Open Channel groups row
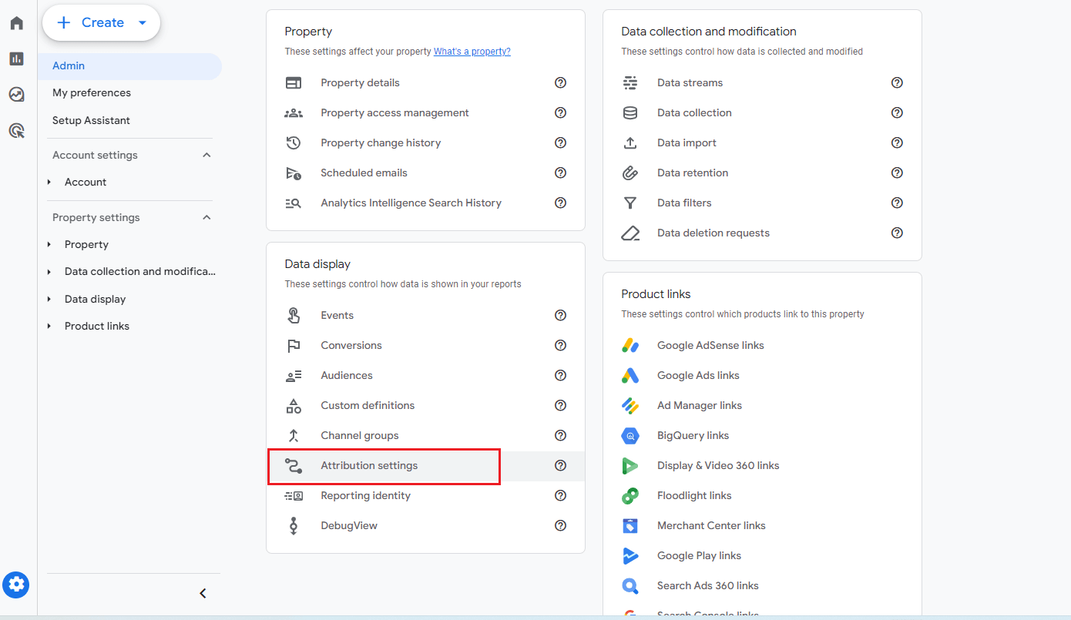Viewport: 1071px width, 620px height. [425, 435]
